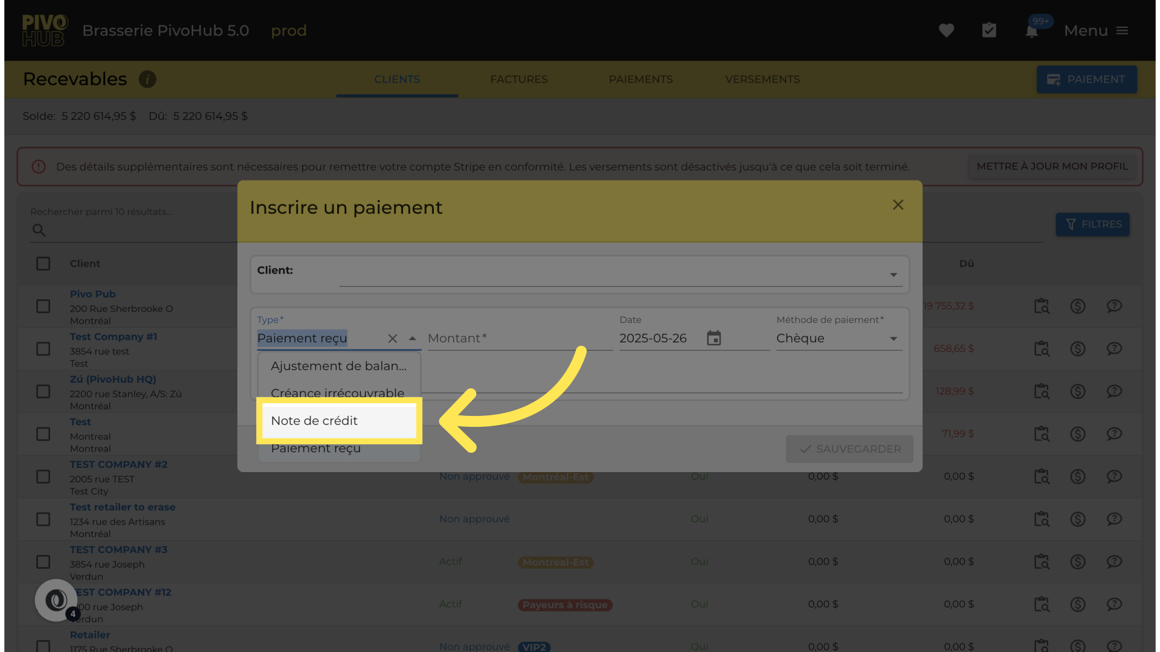Viewport: 1160px width, 652px height.
Task: Expand the Client dropdown in dialog
Action: pos(893,275)
